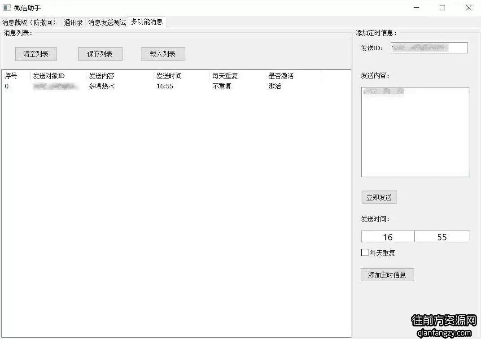Click inside the 发送内容 text area
481x339 pixels.
coord(415,132)
